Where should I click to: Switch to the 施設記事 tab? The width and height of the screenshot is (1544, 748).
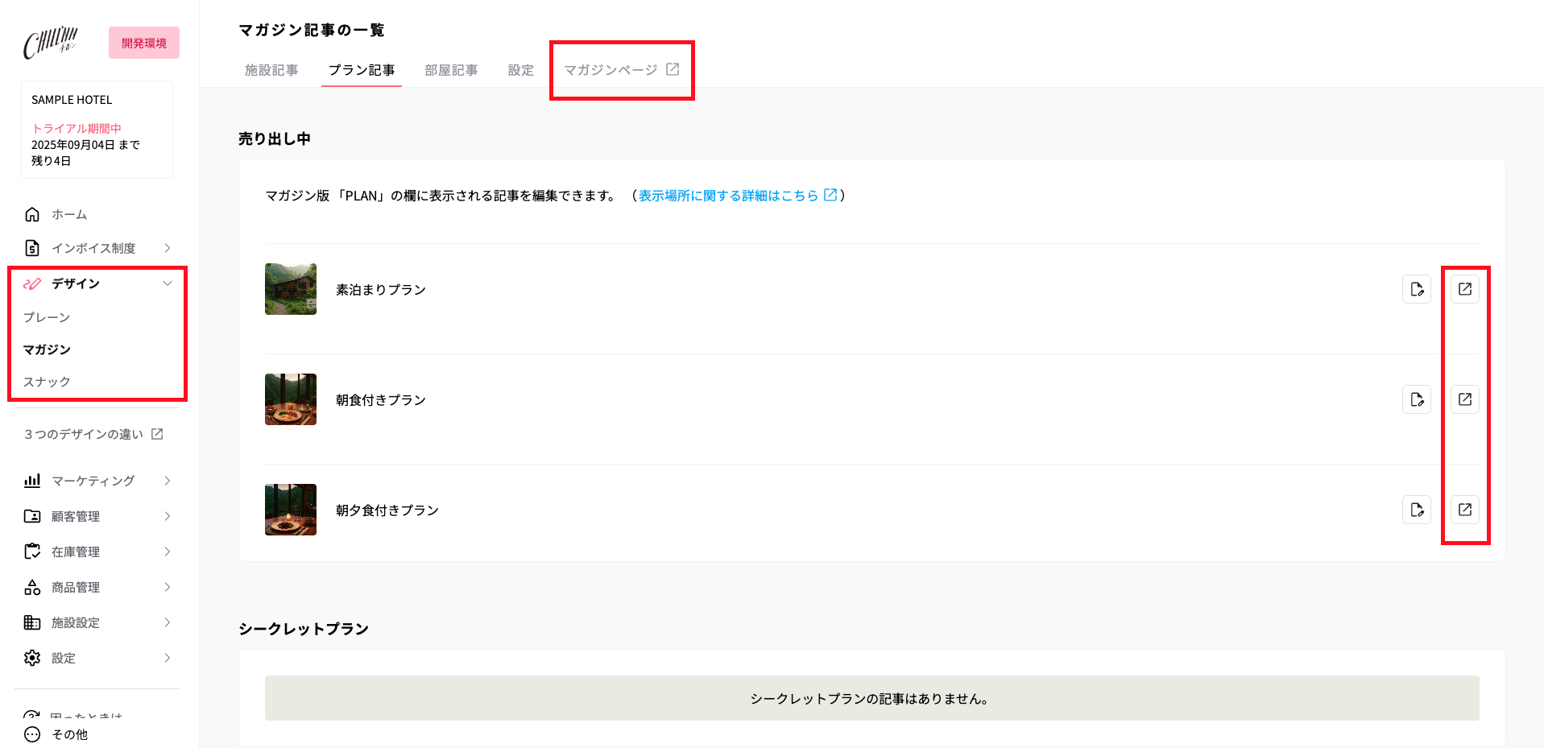point(271,70)
